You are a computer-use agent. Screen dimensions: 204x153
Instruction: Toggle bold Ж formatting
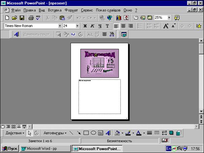click(85, 26)
